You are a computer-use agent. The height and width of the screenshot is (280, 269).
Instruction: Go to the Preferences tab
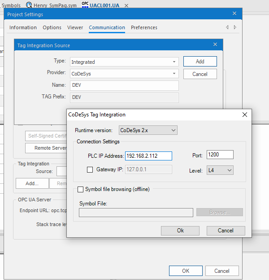[144, 27]
